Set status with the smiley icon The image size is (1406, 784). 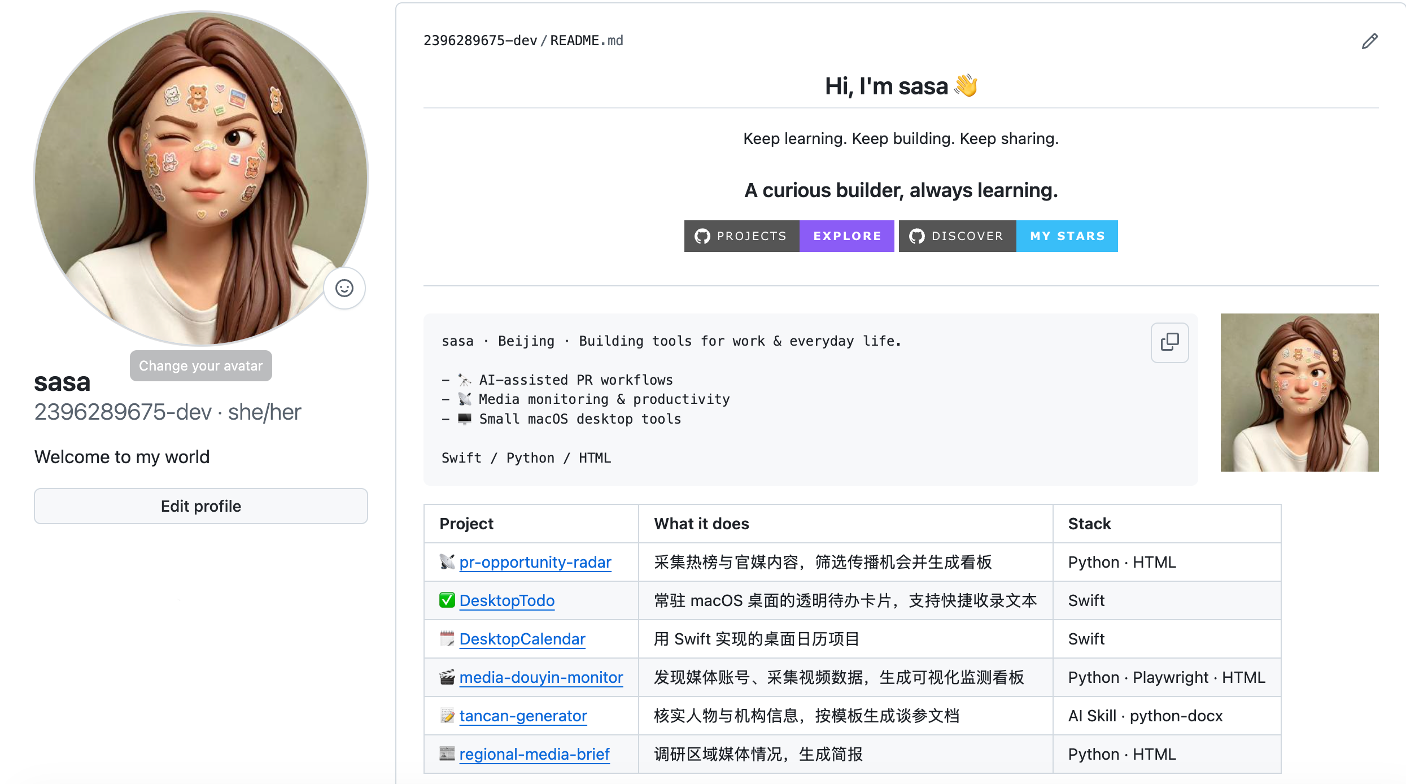point(344,288)
